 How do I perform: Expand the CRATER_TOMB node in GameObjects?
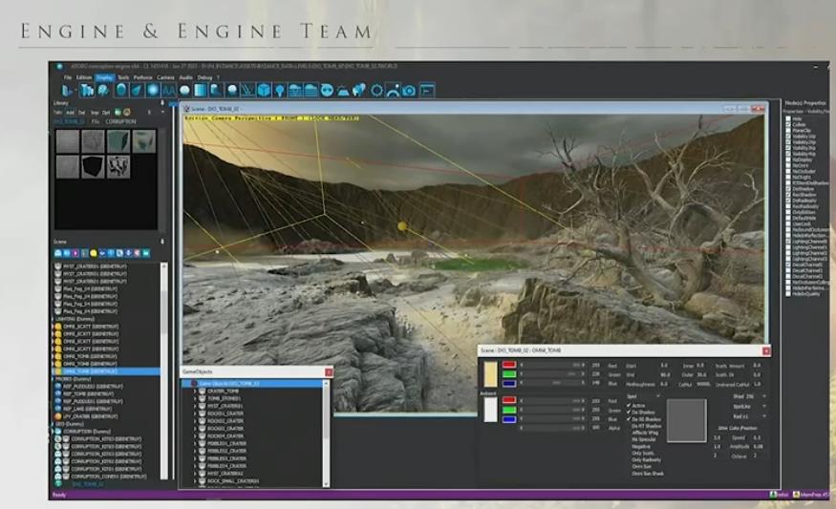195,391
